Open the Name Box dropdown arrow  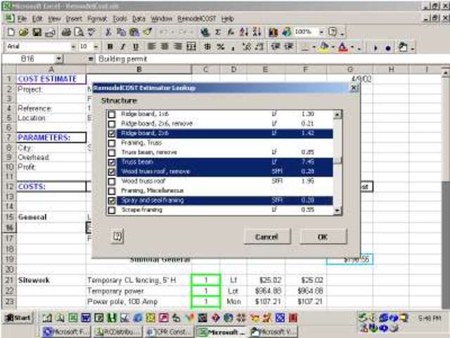[58, 59]
